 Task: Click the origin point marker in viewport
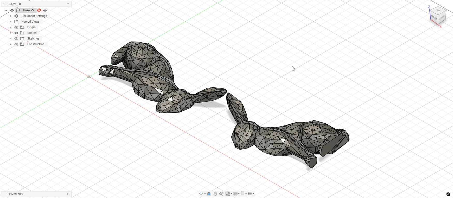89,77
